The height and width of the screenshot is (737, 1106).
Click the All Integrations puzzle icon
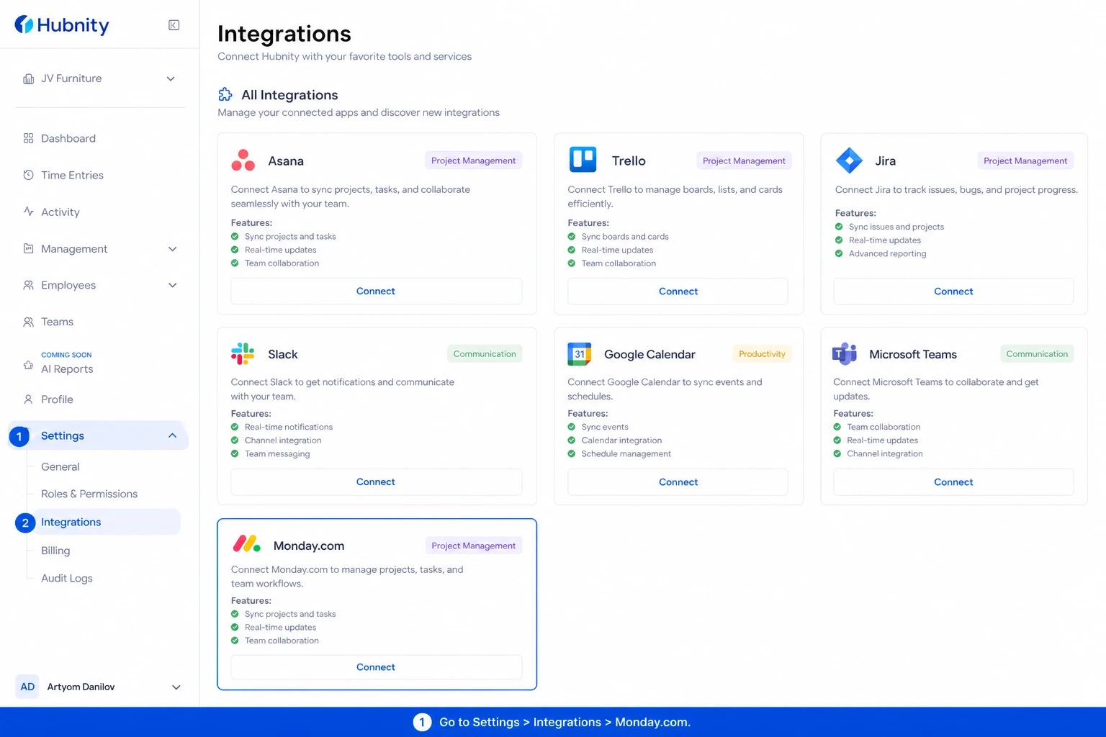[225, 94]
